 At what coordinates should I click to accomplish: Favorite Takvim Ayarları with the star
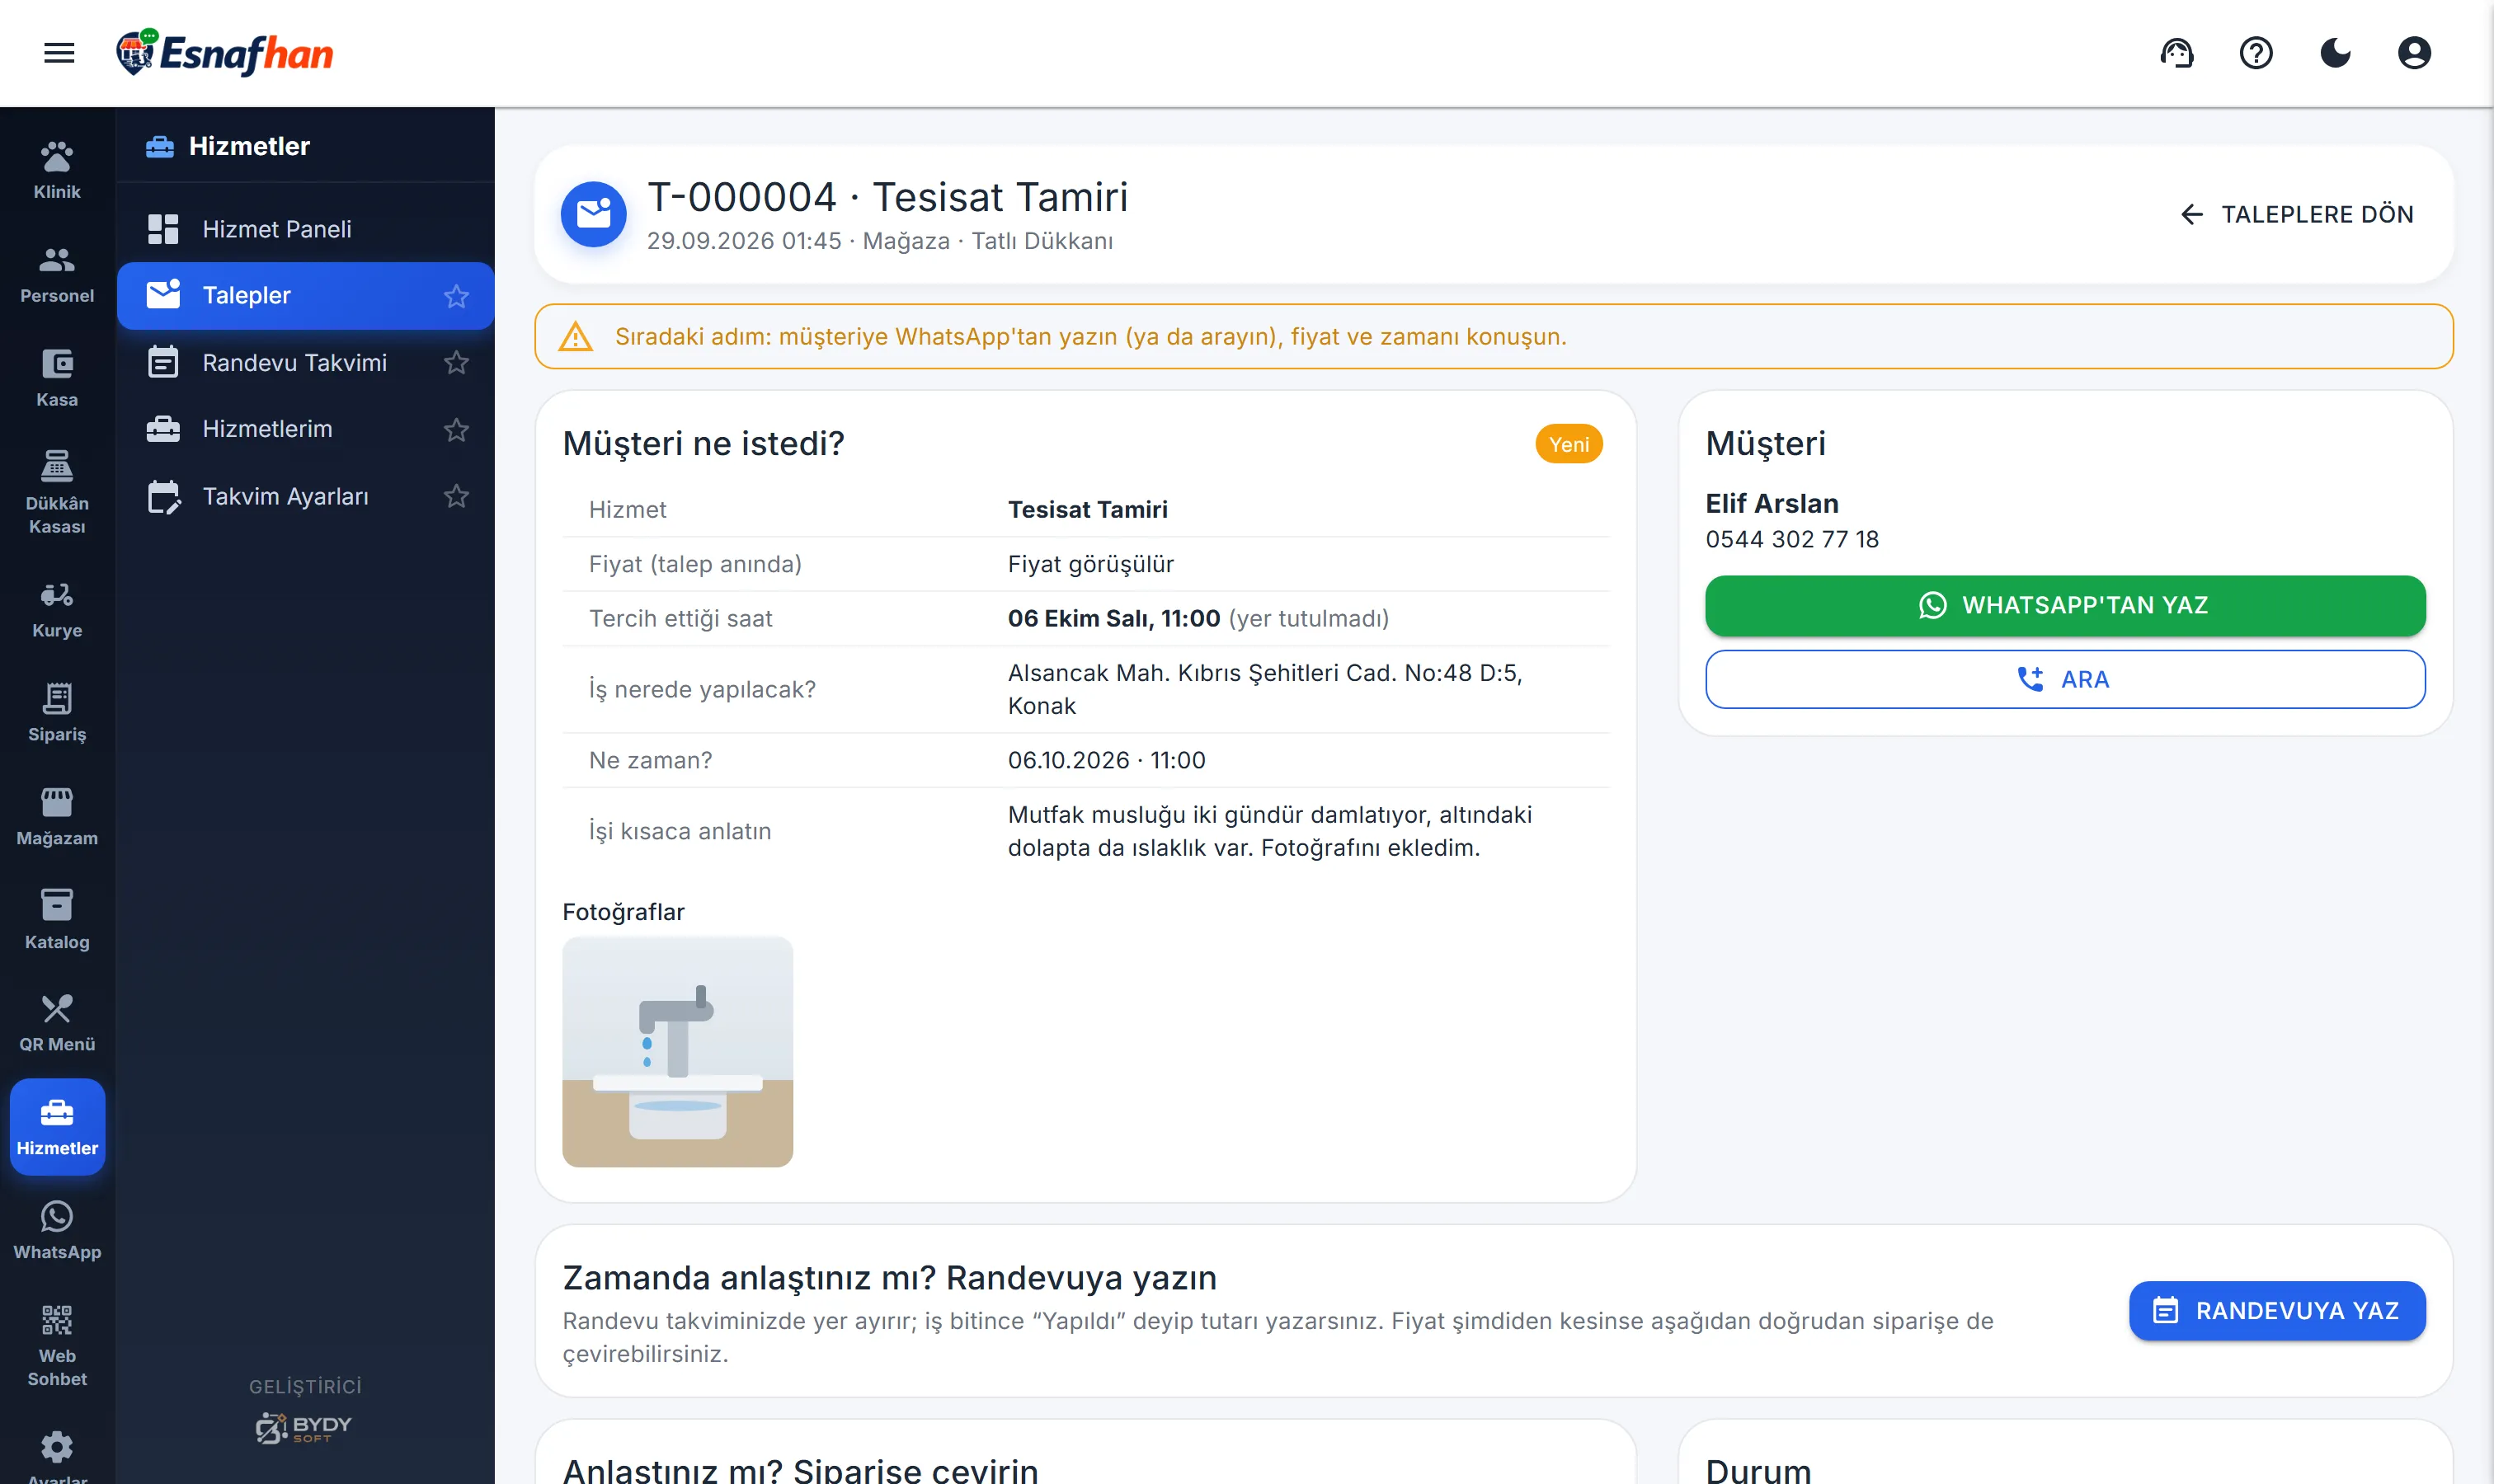tap(456, 496)
